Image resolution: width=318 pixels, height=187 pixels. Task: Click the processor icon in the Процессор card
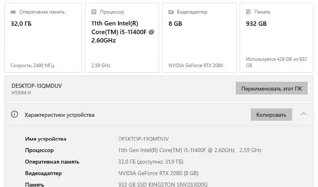click(x=94, y=12)
